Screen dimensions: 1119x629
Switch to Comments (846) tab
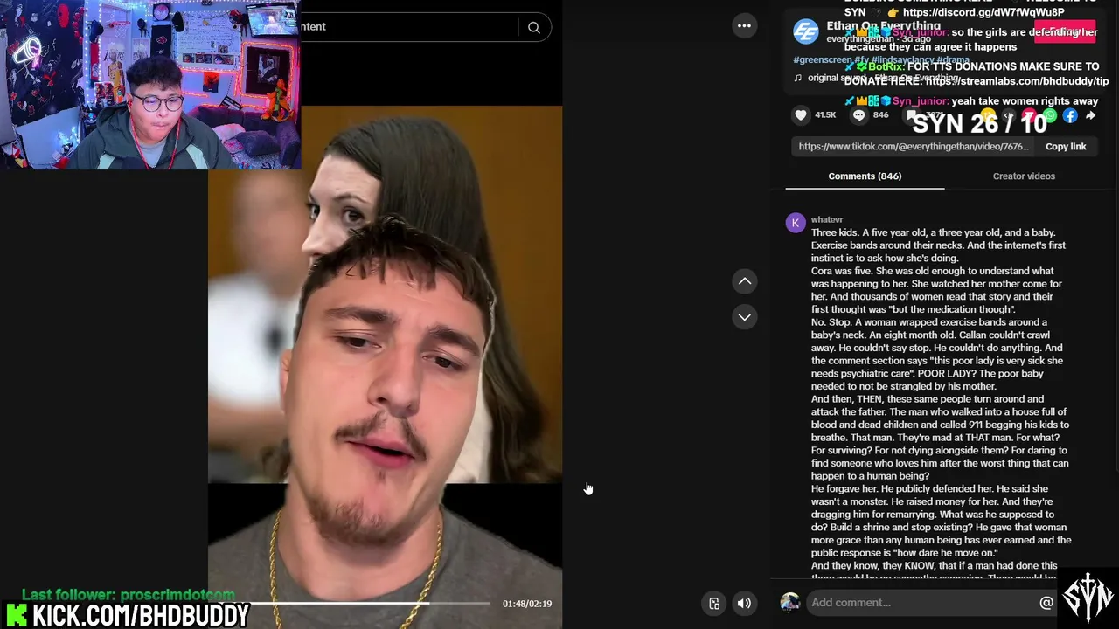pyautogui.click(x=865, y=176)
